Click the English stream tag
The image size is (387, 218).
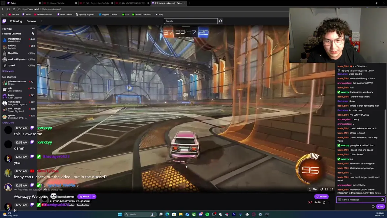pos(71,205)
